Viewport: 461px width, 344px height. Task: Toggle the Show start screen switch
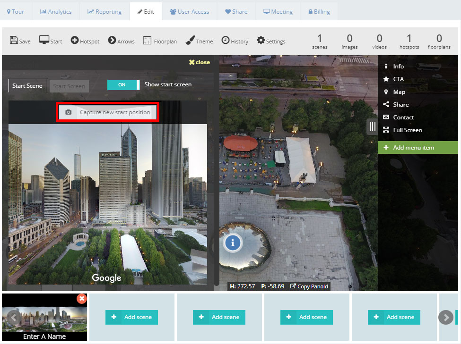[x=123, y=85]
